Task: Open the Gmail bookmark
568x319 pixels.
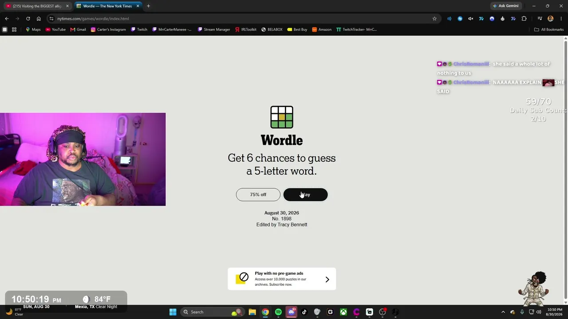Action: [78, 30]
